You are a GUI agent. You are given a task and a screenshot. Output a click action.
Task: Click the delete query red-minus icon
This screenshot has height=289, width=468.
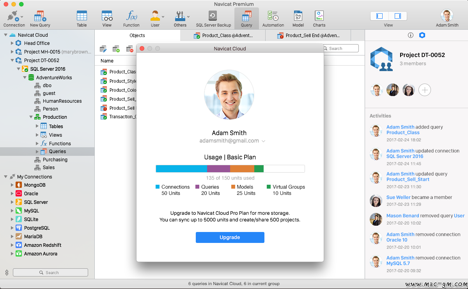129,49
